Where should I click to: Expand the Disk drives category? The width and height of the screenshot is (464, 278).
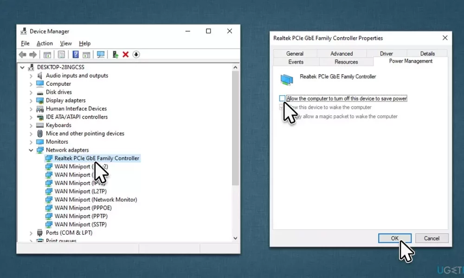tap(31, 93)
